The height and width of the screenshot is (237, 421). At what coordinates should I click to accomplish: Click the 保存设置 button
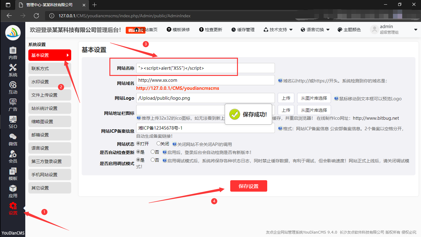click(x=249, y=186)
